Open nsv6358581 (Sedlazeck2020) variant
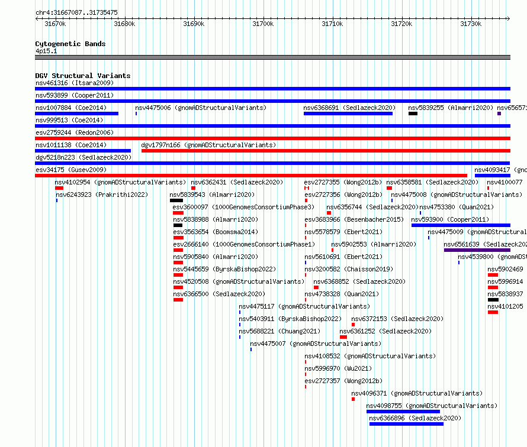 click(432, 182)
